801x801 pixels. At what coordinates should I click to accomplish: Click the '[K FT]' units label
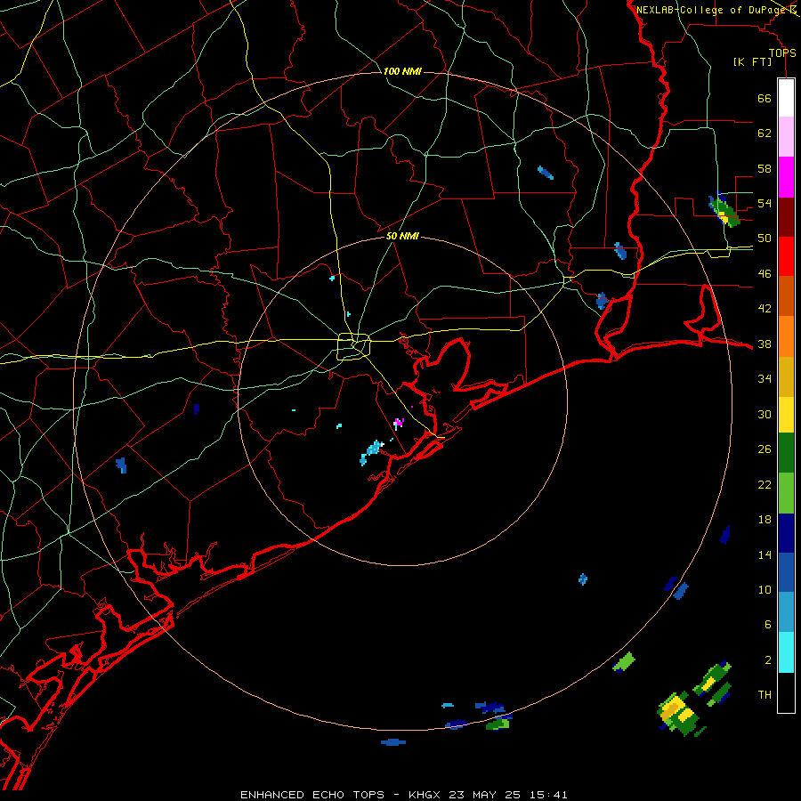752,61
